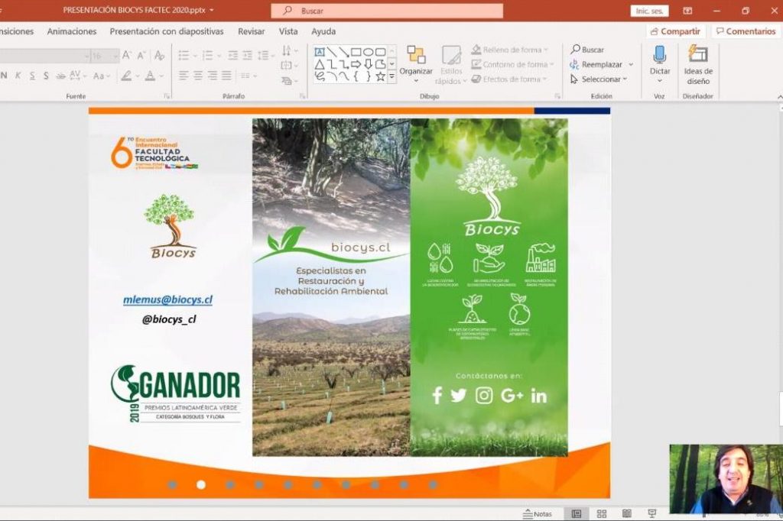This screenshot has height=521, width=783.
Task: Click the Buscar find button in Edición
Action: (587, 50)
